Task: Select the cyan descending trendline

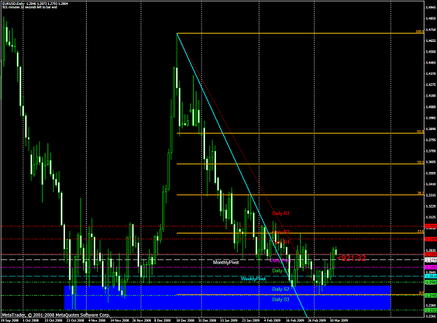Action: tap(242, 175)
